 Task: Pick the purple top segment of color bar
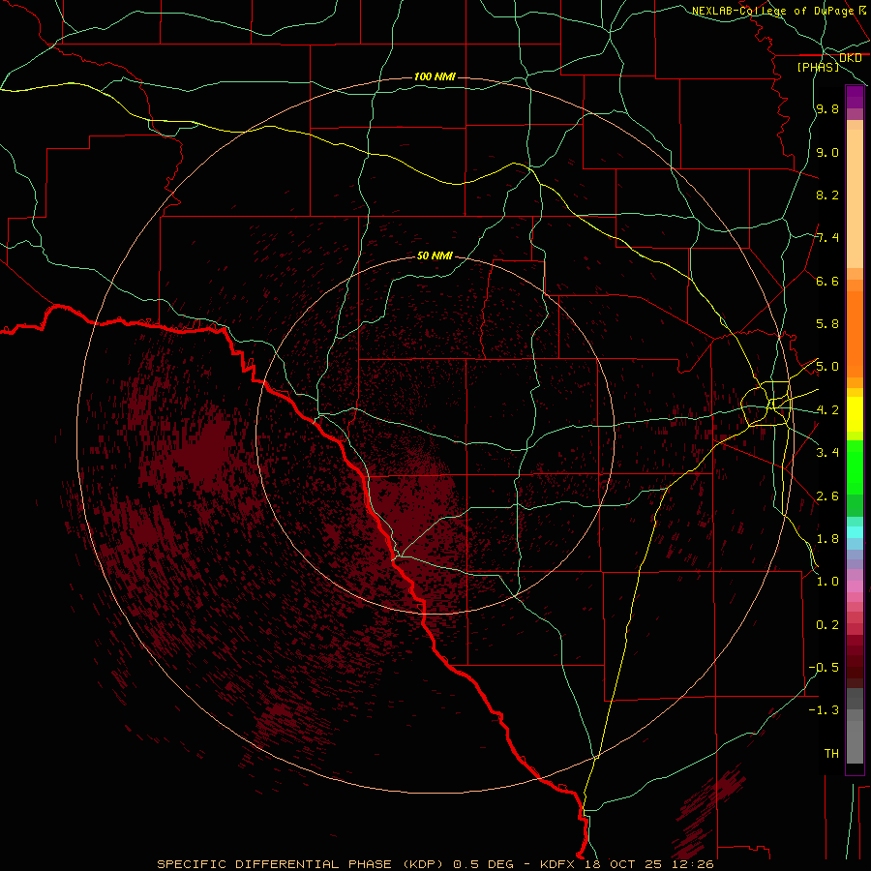(x=855, y=97)
